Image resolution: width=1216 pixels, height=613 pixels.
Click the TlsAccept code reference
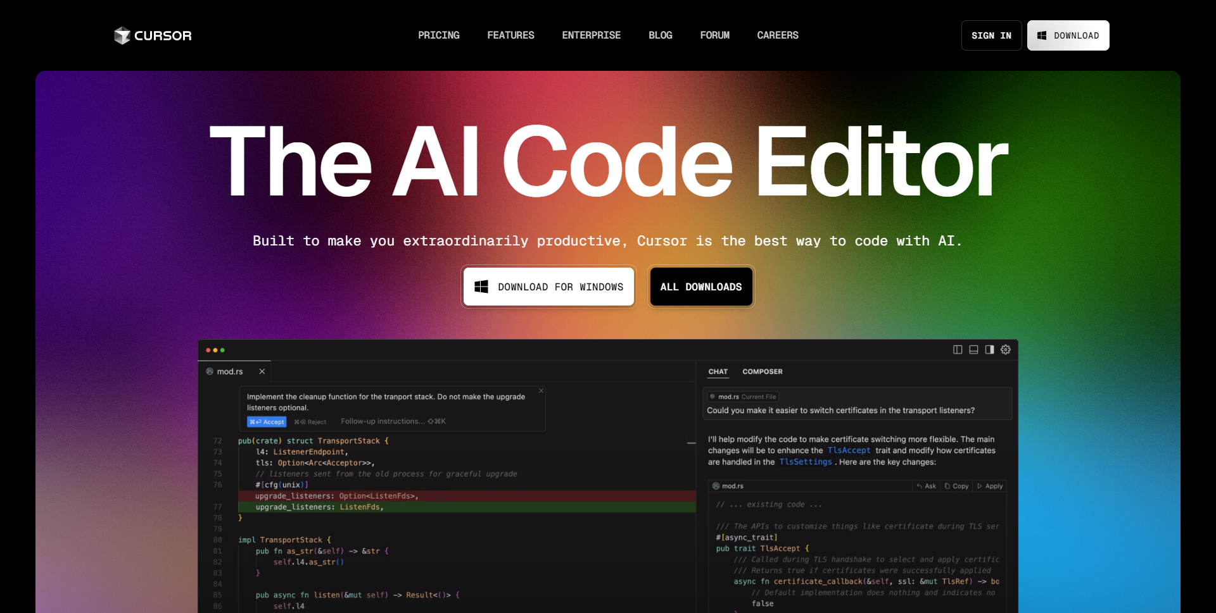(849, 450)
